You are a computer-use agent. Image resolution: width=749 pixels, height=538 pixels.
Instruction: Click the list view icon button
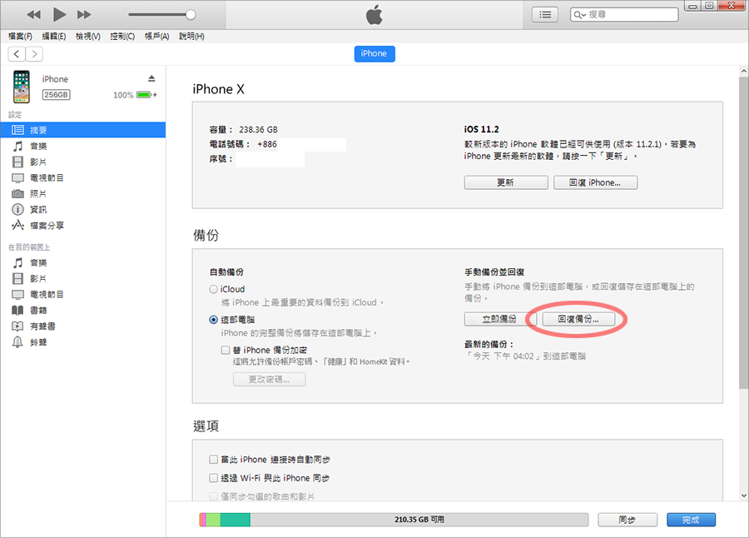pos(545,15)
